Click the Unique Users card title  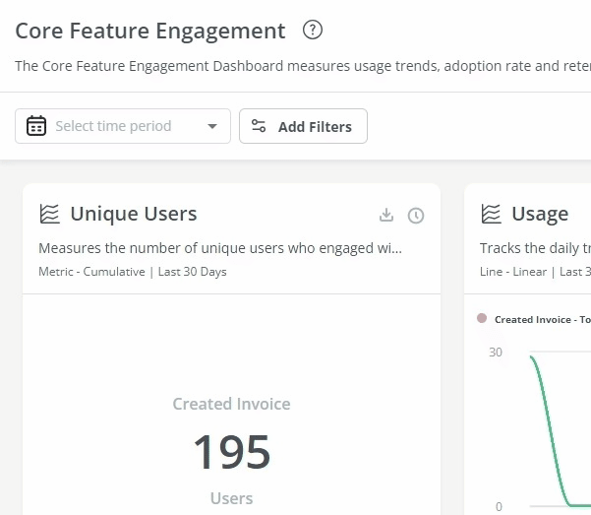click(133, 214)
